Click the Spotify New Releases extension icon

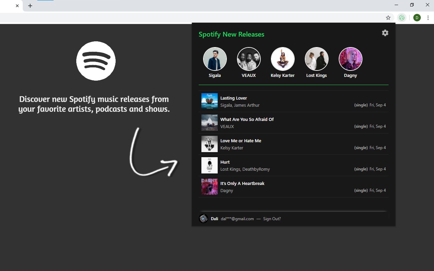pyautogui.click(x=402, y=18)
